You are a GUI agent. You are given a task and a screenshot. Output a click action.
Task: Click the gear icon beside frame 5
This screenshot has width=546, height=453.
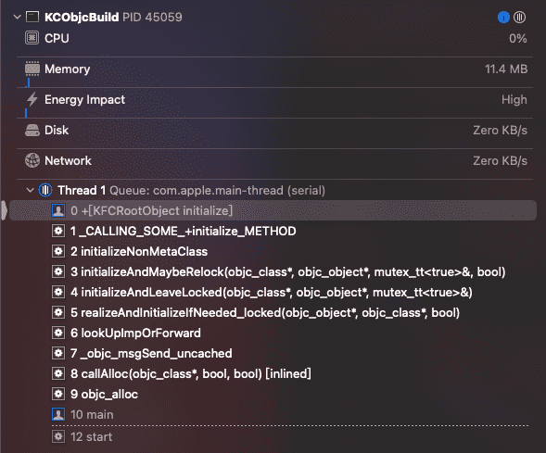pos(58,312)
